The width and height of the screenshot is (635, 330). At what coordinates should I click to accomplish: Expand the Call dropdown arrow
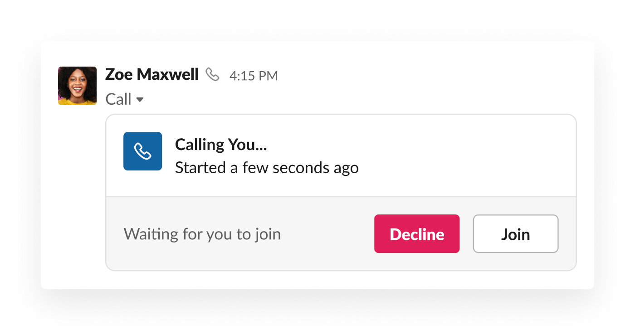(x=140, y=100)
